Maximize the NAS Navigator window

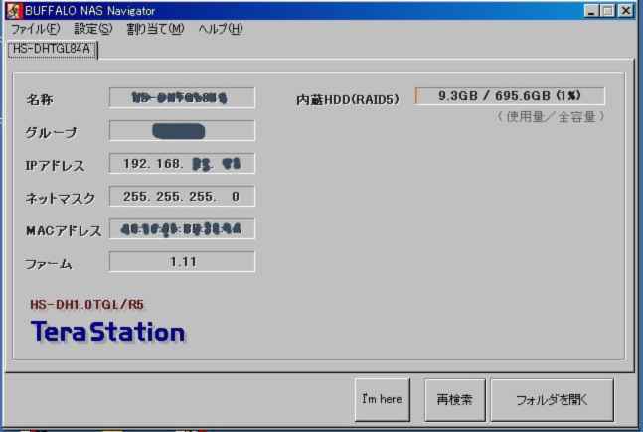tap(608, 10)
